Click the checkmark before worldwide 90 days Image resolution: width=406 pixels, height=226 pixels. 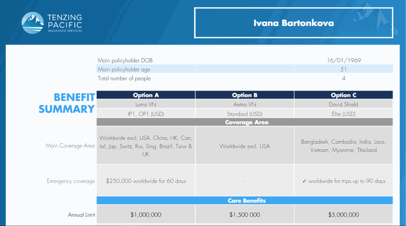(304, 181)
